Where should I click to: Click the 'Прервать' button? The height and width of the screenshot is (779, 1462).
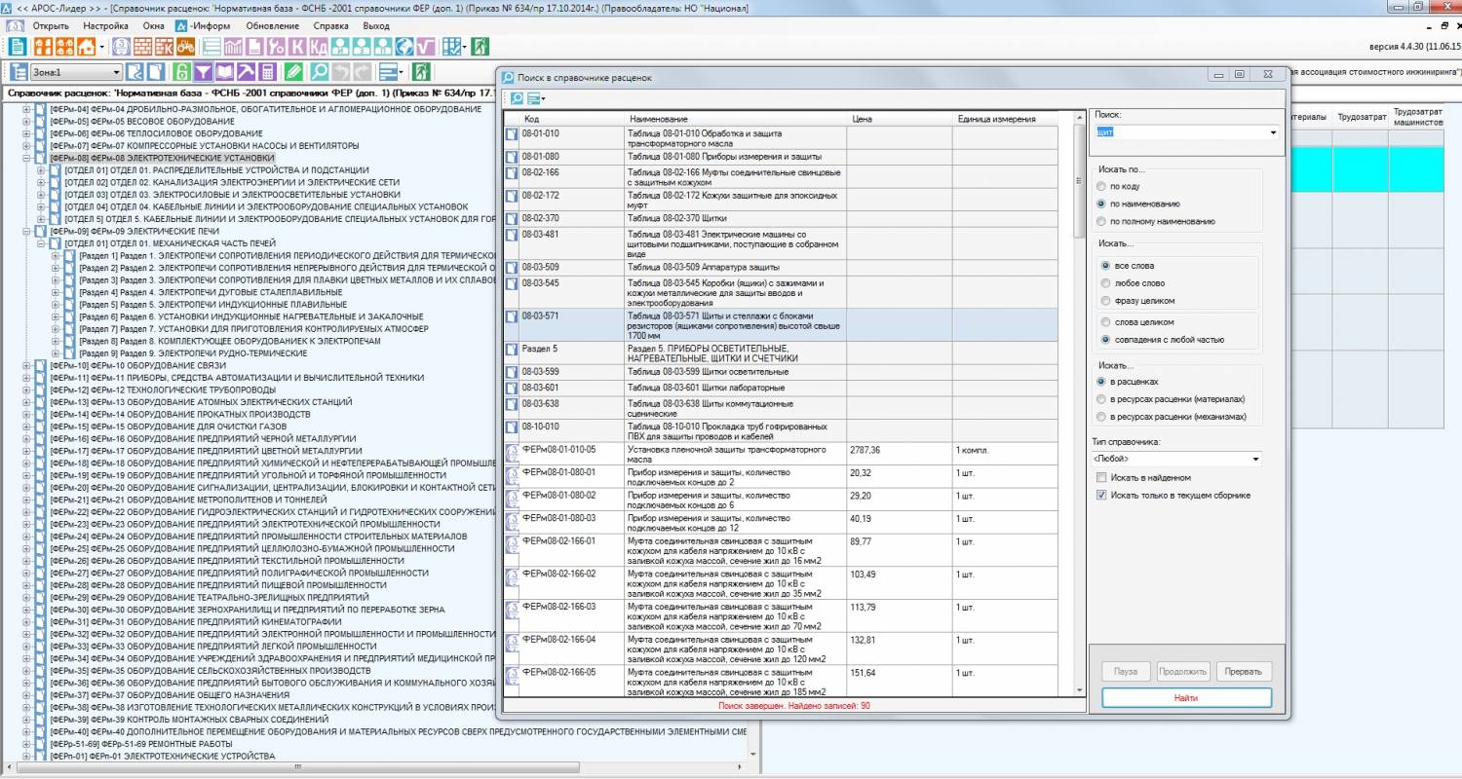[1244, 672]
